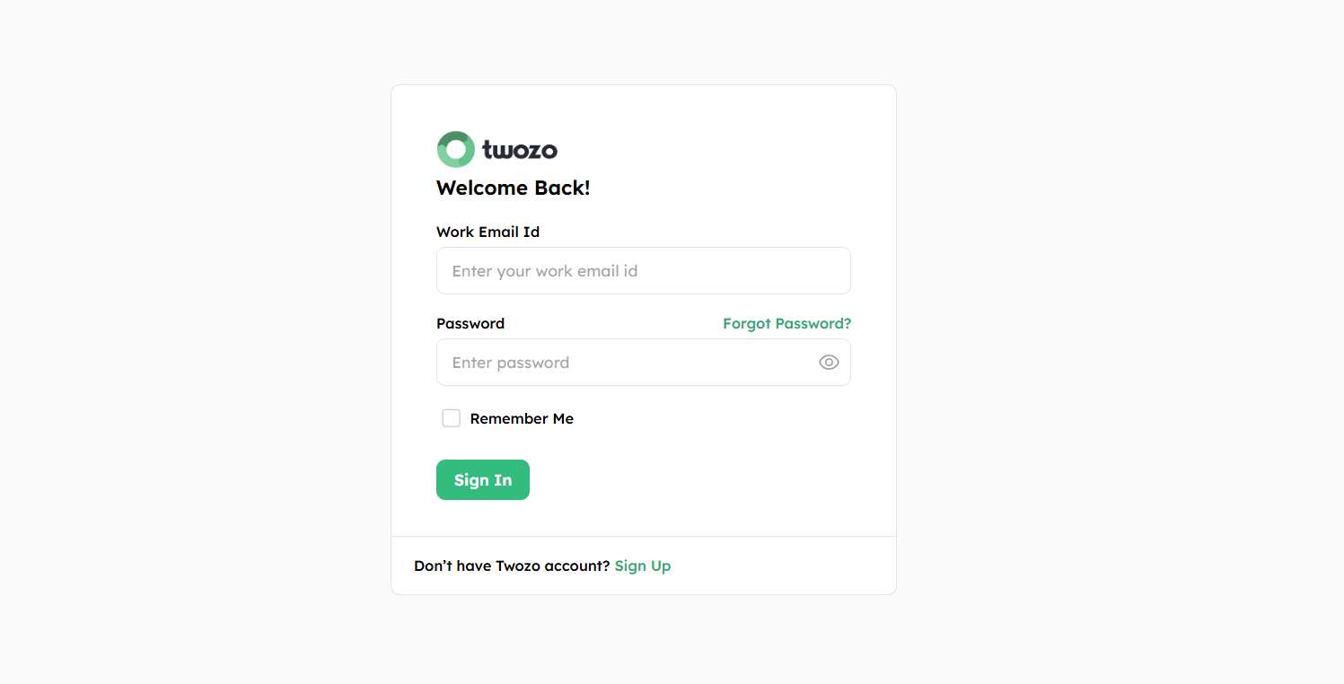Click the "Enter password" placeholder text
This screenshot has height=684, width=1344.
(x=511, y=363)
